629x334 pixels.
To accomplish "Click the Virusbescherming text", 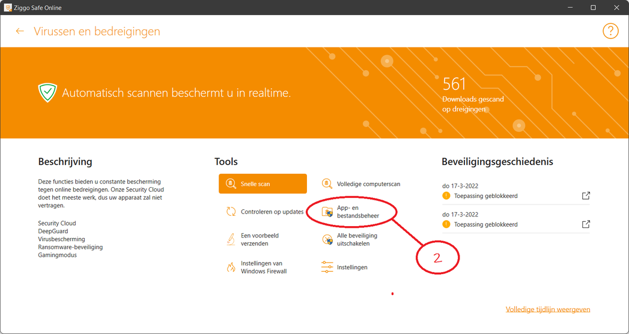I will [x=61, y=239].
